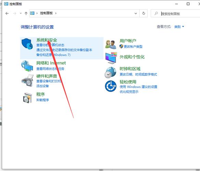
Task: Open the view by 类别 dropdown
Action: (x=179, y=27)
